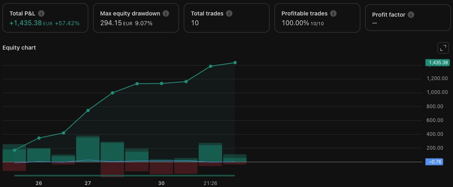
Task: Show info for Profitable trades metric
Action: click(333, 13)
